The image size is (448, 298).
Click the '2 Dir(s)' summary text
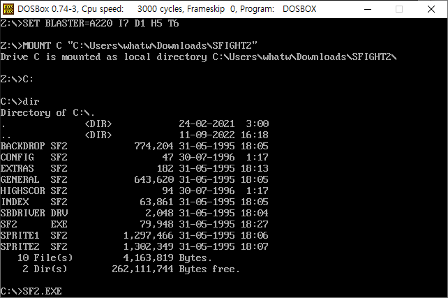tap(45, 269)
